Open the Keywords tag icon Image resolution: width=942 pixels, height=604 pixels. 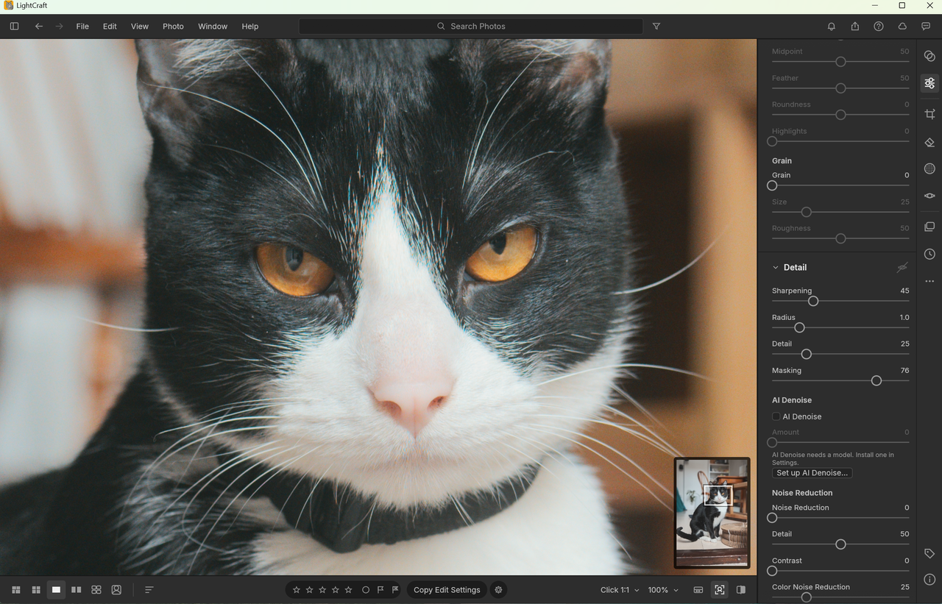coord(929,553)
